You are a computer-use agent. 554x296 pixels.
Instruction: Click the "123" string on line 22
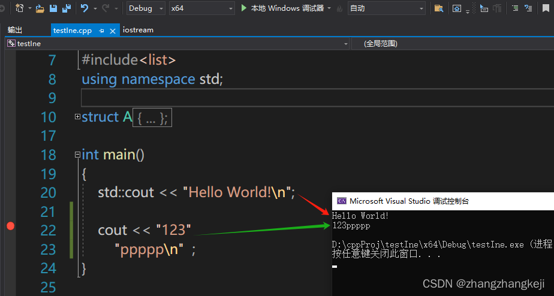pos(173,230)
